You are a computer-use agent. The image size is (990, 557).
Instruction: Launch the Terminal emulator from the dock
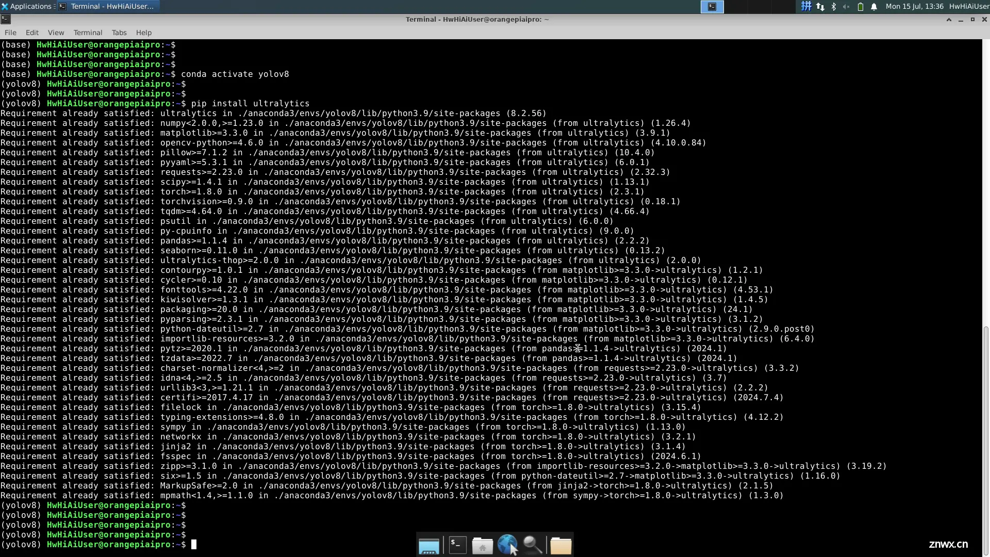point(458,545)
